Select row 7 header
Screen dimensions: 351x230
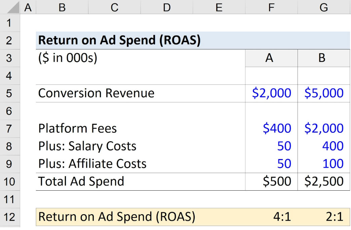click(10, 129)
